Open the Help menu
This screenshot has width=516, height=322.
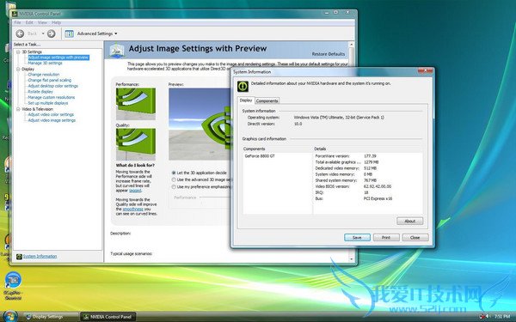point(56,22)
